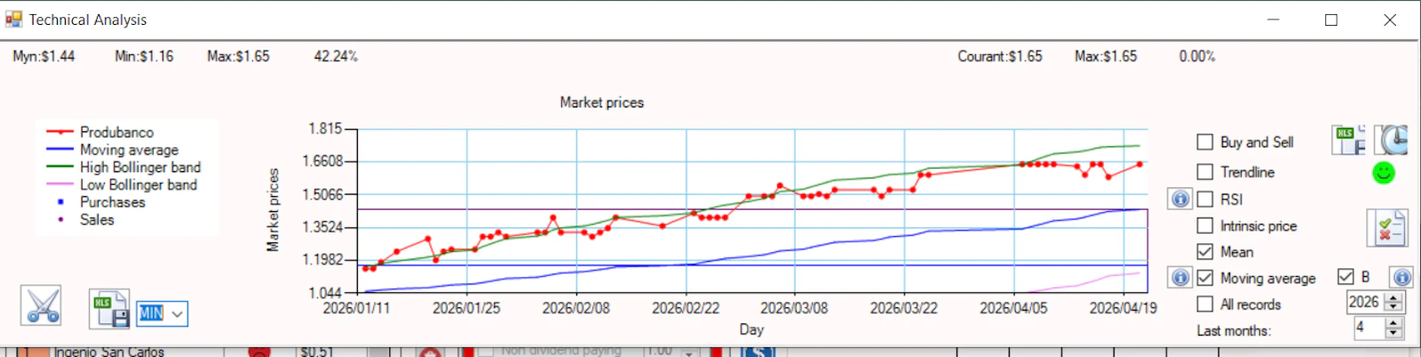Maximize the Technical Analysis window
Screen dimensions: 1421x357
pos(1331,20)
